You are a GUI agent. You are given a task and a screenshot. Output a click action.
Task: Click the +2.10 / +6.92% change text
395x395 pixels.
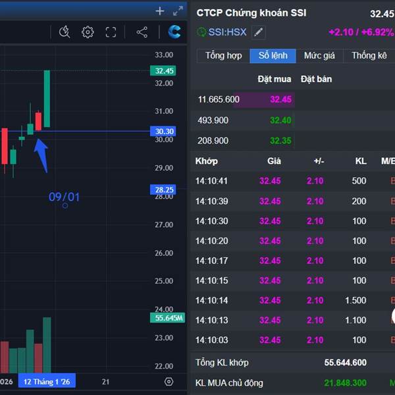[361, 32]
